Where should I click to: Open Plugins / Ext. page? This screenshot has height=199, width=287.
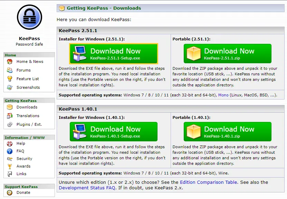(x=29, y=124)
